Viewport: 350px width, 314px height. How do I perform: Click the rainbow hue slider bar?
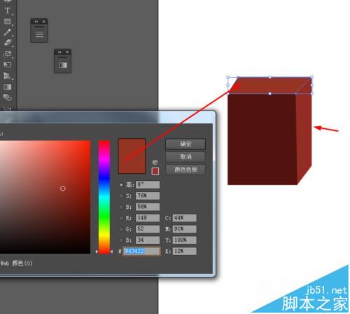point(104,197)
